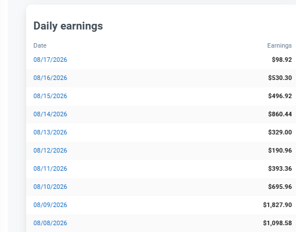Select the $393.36 earnings value
This screenshot has height=232, width=296.
[x=280, y=168]
